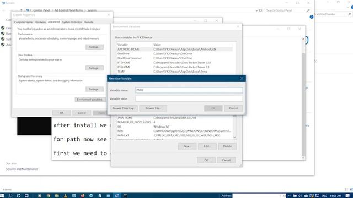353x198 pixels.
Task: Click the ENG language indicator
Action: [x=324, y=196]
